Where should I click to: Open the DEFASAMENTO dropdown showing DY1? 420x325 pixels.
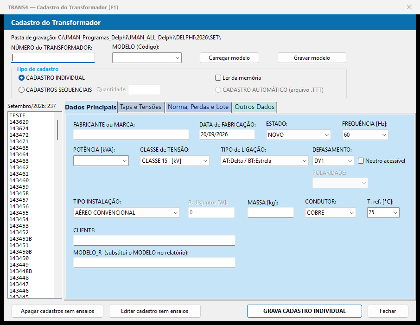point(333,161)
